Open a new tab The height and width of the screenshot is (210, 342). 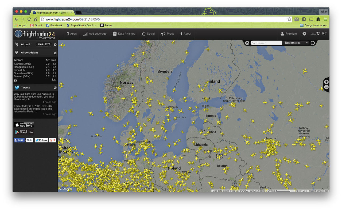click(x=79, y=13)
